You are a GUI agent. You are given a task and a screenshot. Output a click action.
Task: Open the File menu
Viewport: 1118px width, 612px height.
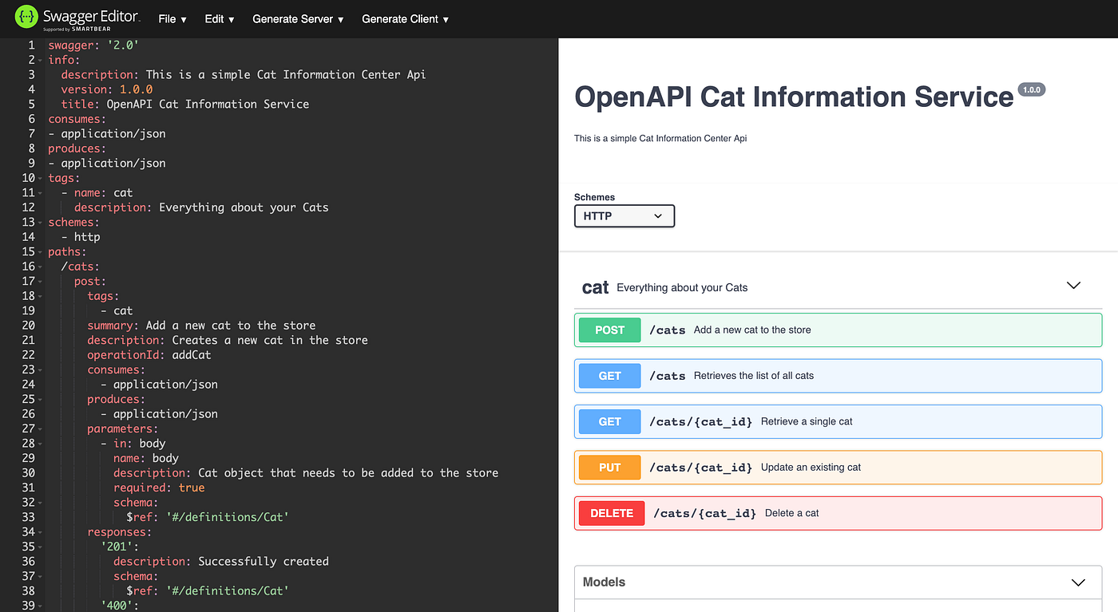[172, 18]
